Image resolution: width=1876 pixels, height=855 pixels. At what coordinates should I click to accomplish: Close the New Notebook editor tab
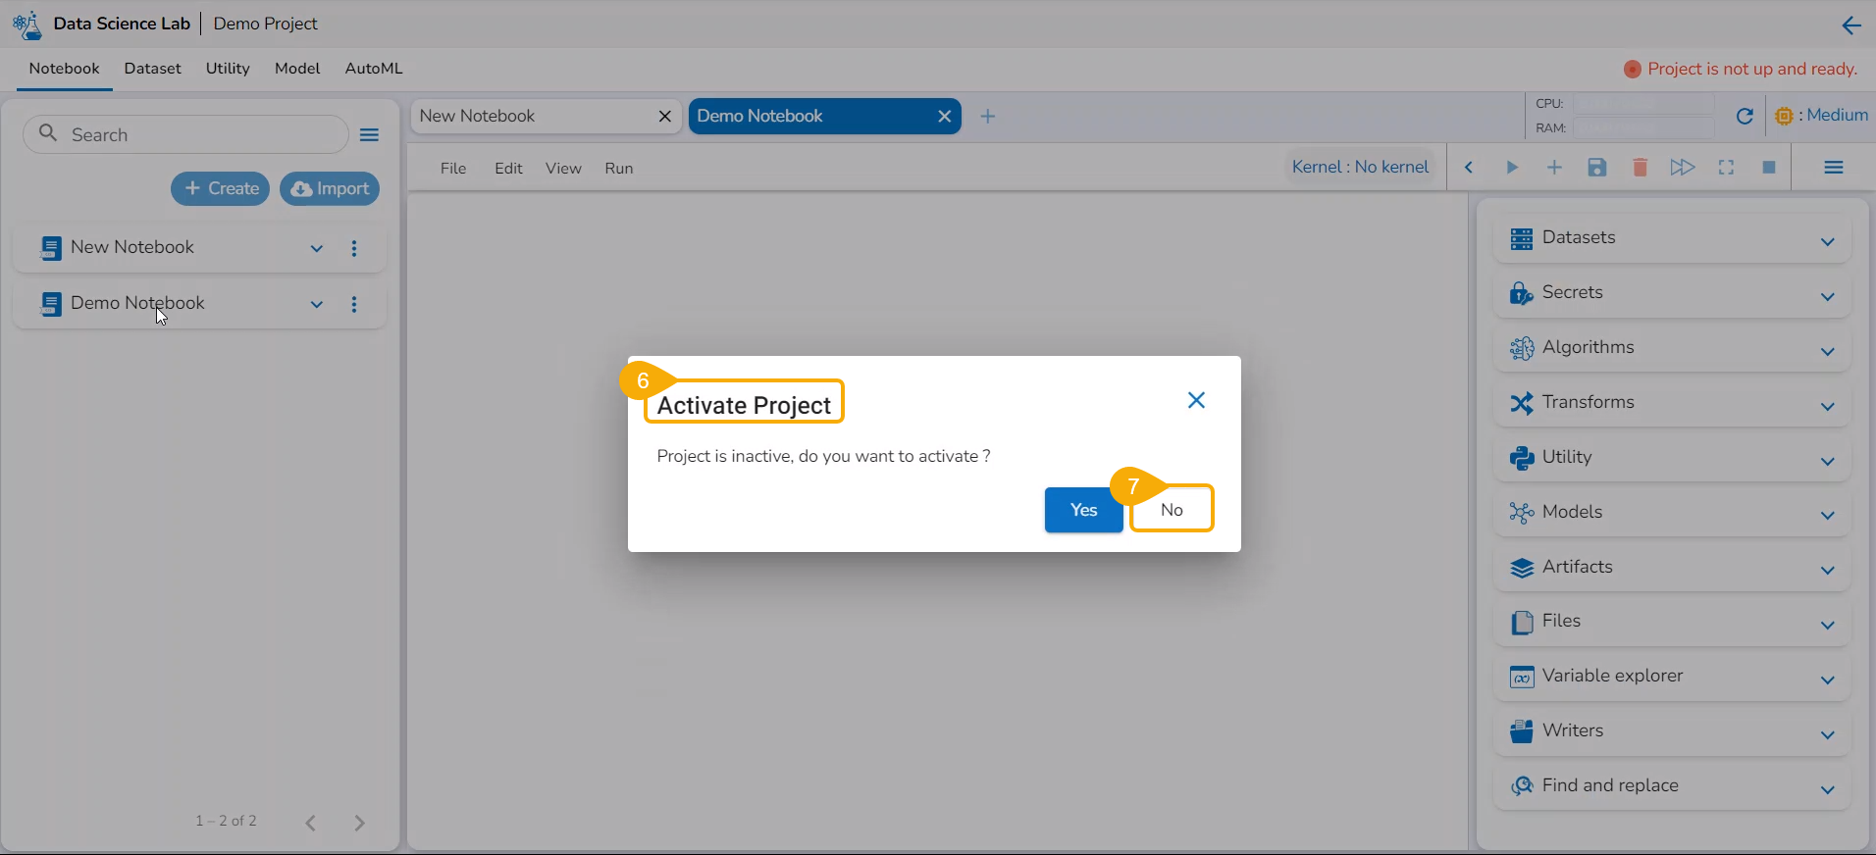[665, 116]
